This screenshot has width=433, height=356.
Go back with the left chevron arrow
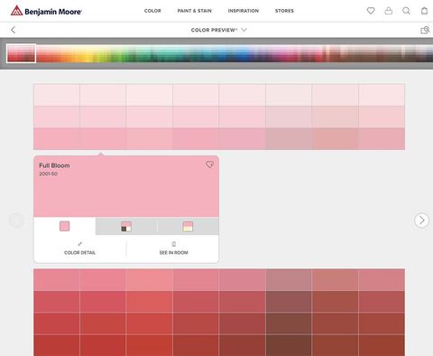[13, 30]
